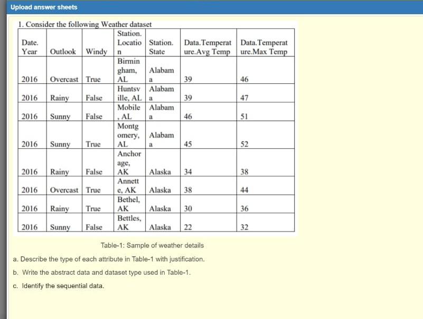The image size is (423, 319).
Task: Click the 'Consider the following Weather dataset' heading
Action: point(84,24)
